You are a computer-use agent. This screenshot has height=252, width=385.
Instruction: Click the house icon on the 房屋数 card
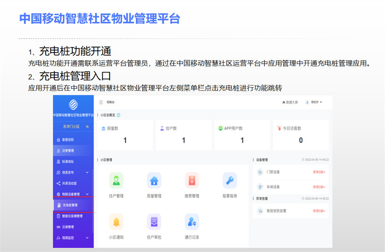pos(104,128)
